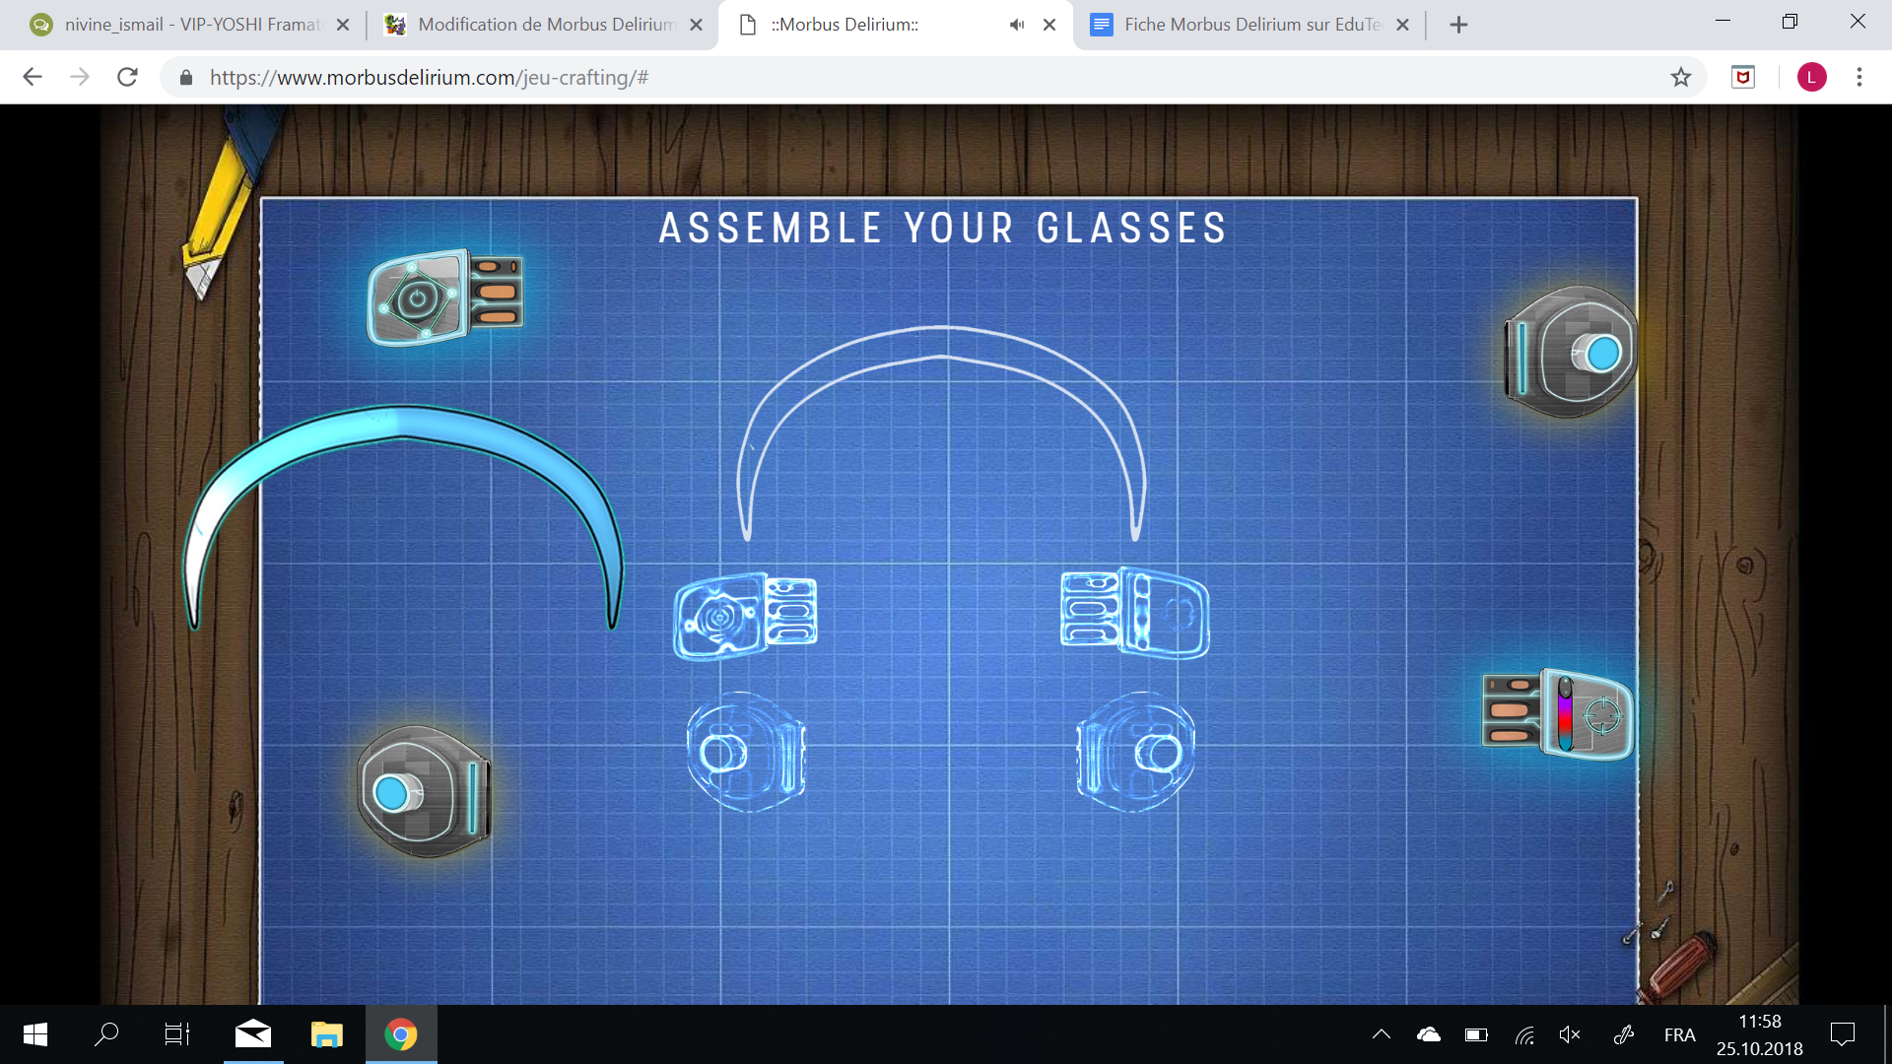Open Chrome's three-dot menu
Image resolution: width=1892 pixels, height=1064 pixels.
point(1859,77)
